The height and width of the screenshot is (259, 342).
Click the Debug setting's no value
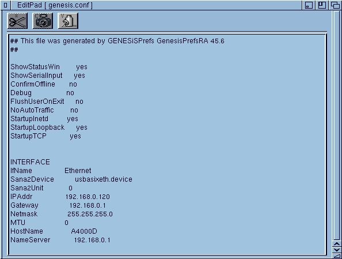pyautogui.click(x=70, y=93)
